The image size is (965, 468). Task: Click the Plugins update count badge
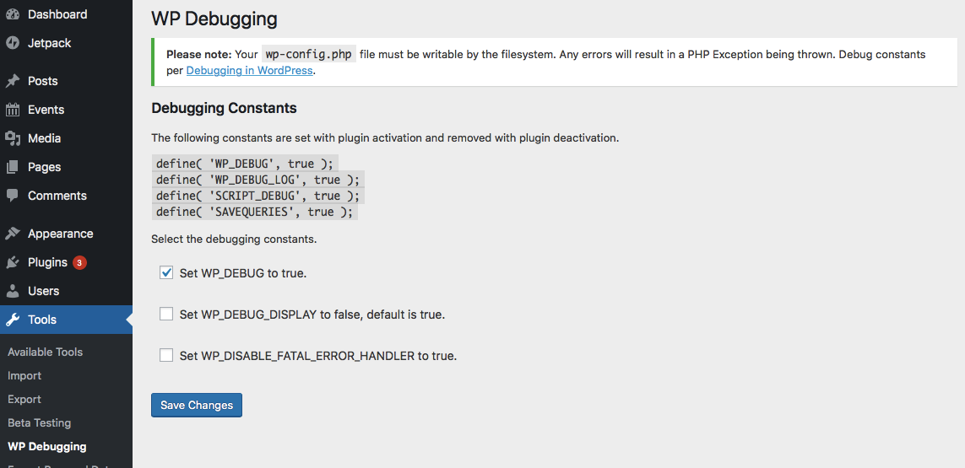pos(79,262)
